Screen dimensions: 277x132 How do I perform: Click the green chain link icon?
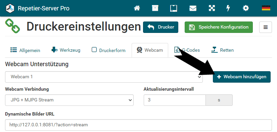(x=12, y=26)
